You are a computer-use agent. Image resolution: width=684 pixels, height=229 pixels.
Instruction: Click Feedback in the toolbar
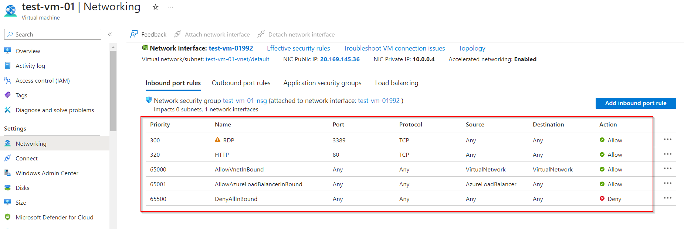[154, 34]
